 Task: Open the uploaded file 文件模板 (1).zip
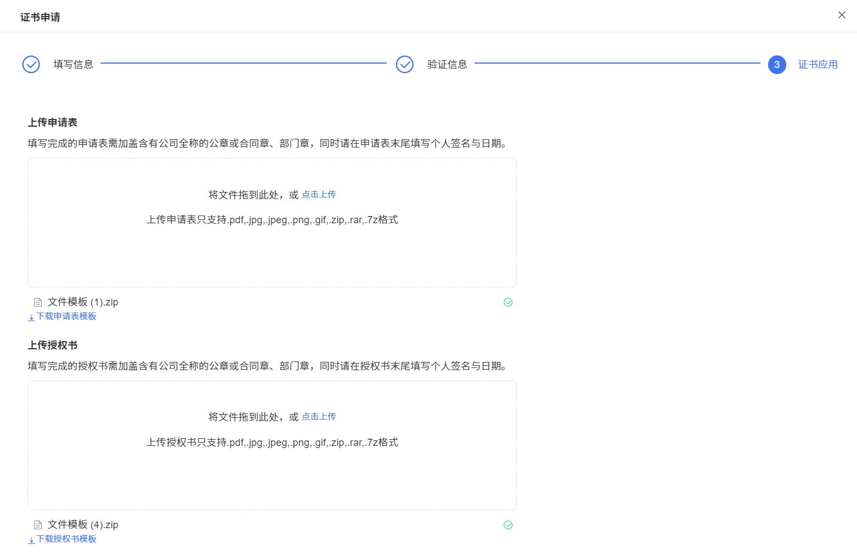tap(83, 302)
